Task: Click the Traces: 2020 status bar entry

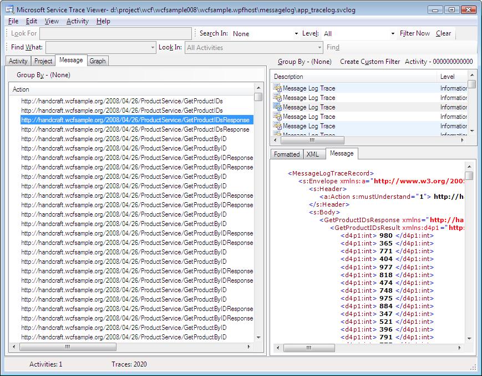Action: click(129, 364)
